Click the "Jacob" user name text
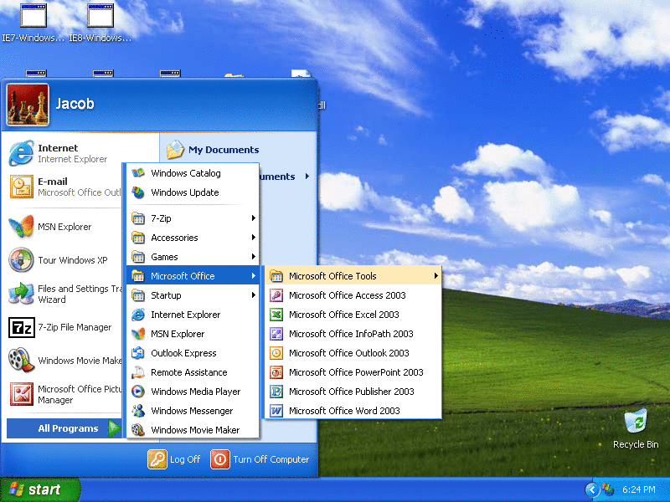670x502 pixels. coord(75,103)
